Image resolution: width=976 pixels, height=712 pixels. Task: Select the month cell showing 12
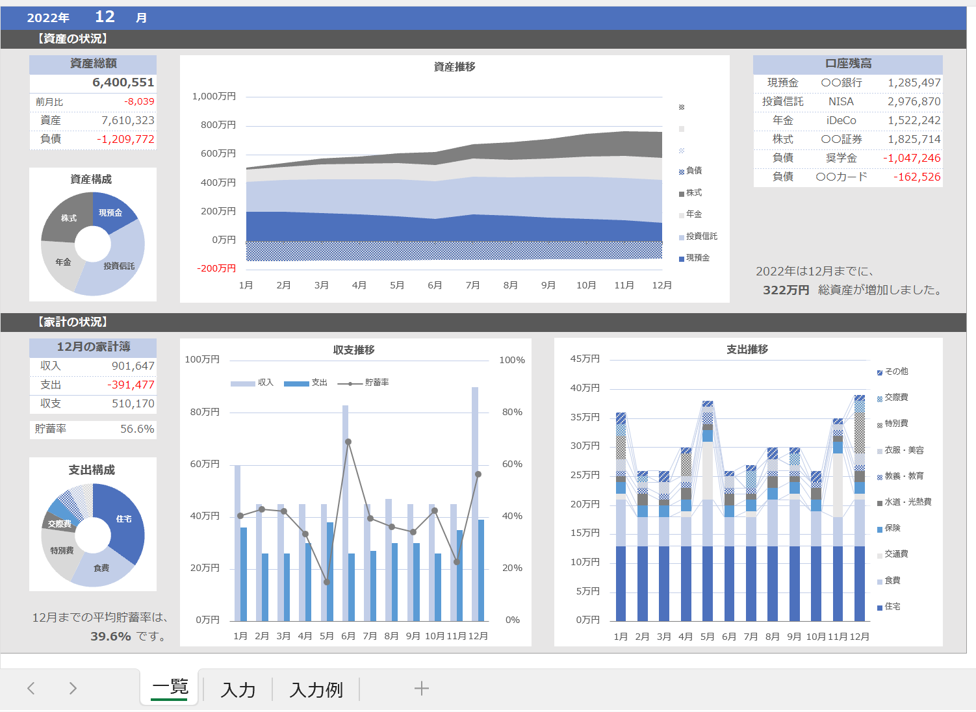(105, 17)
